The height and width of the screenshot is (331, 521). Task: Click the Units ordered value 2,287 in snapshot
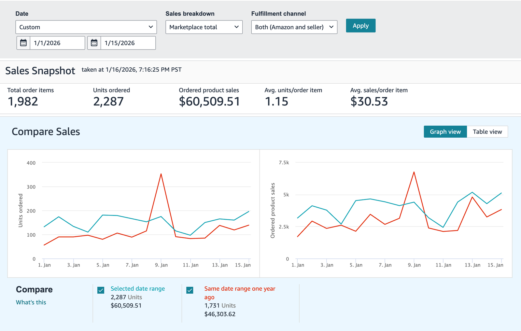tap(108, 102)
